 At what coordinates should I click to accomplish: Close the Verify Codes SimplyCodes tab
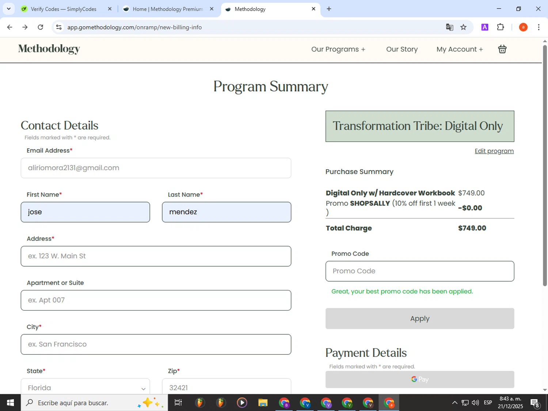[x=110, y=9]
